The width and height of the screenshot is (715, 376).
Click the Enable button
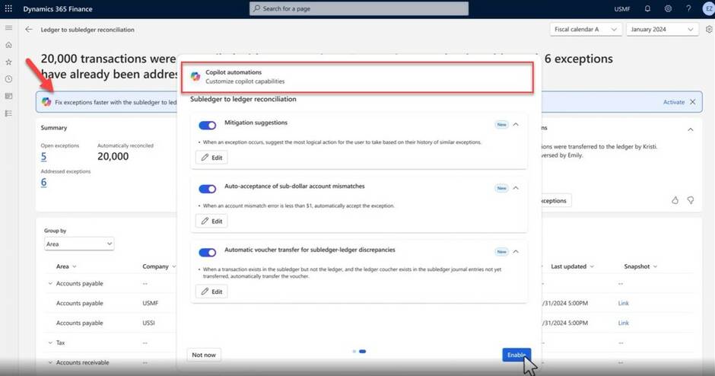516,355
